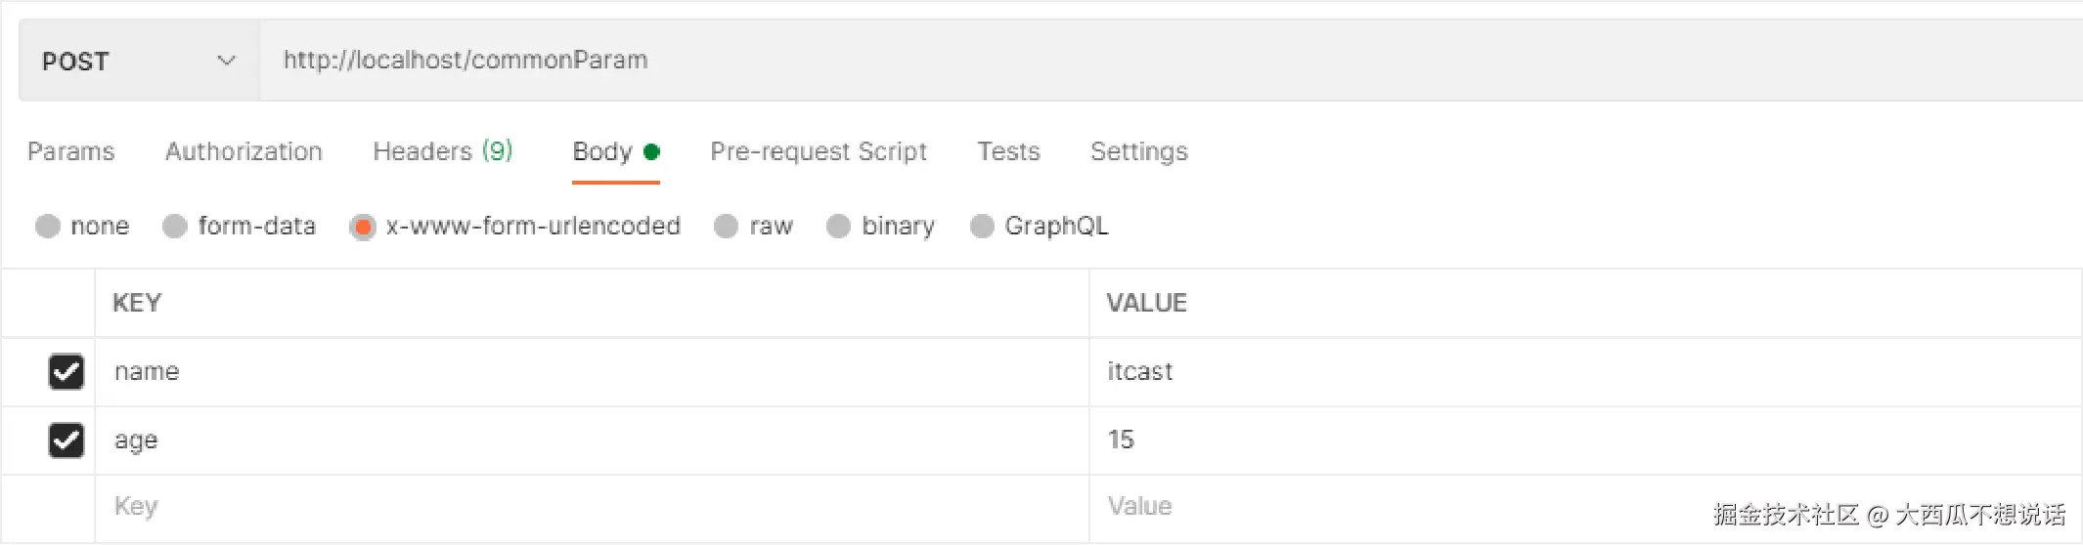
Task: Open the Pre-request Script tab
Action: (818, 151)
